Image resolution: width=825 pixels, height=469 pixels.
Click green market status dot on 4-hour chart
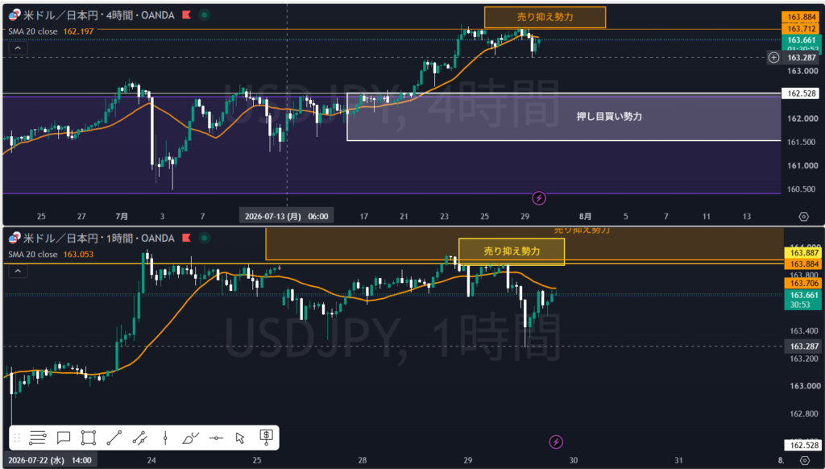205,15
